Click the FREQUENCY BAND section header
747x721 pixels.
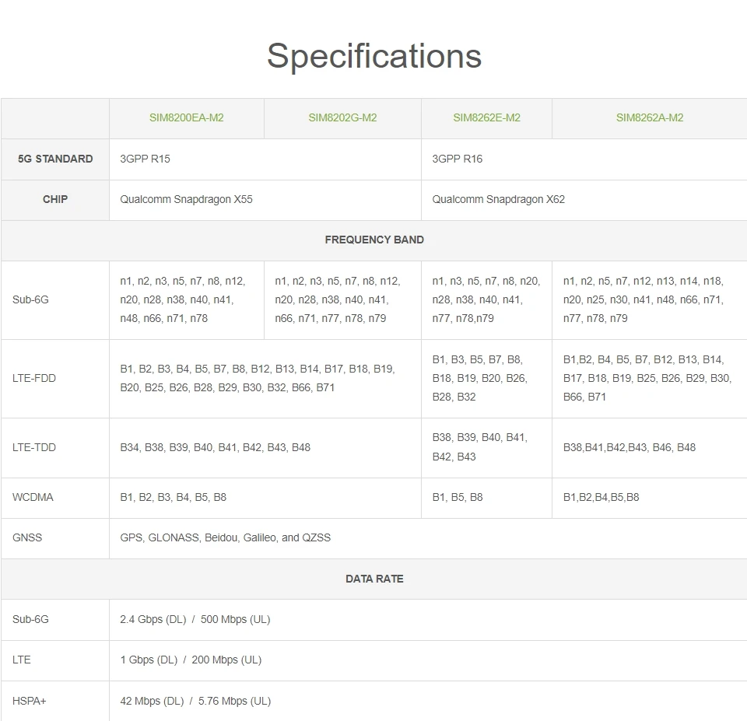[x=374, y=240]
